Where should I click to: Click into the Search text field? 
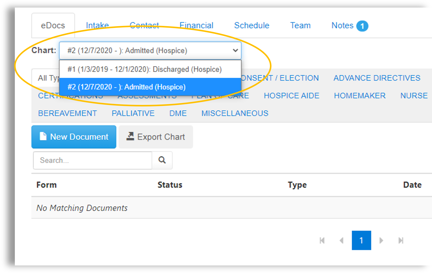tap(92, 160)
